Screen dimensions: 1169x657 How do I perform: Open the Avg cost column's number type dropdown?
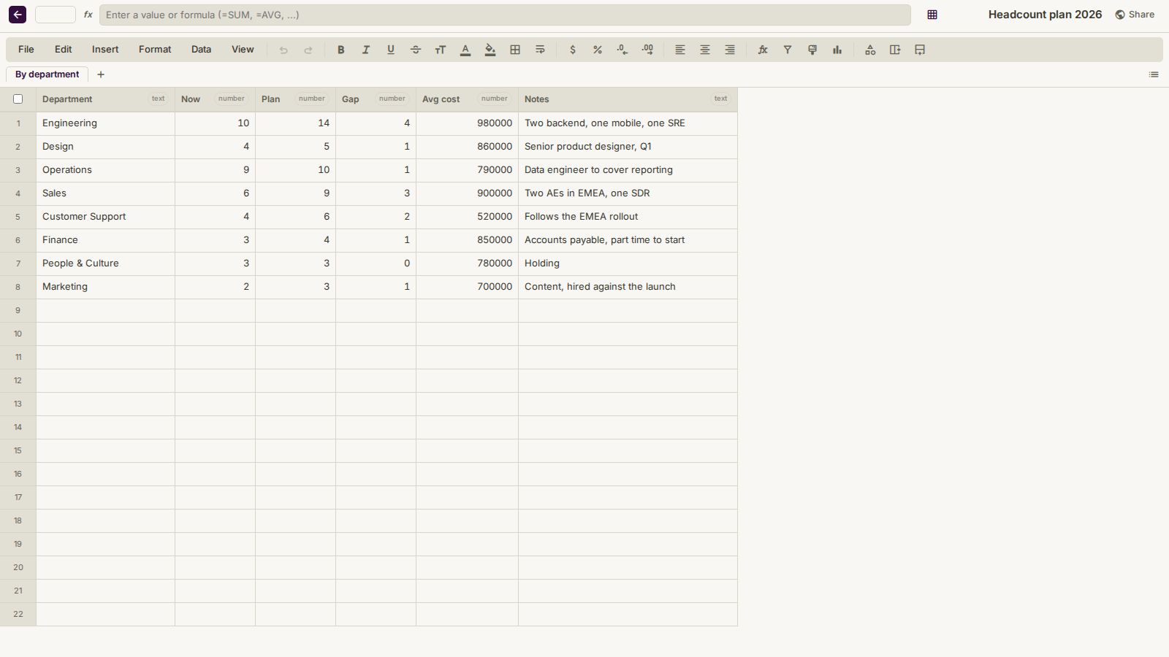pyautogui.click(x=494, y=99)
